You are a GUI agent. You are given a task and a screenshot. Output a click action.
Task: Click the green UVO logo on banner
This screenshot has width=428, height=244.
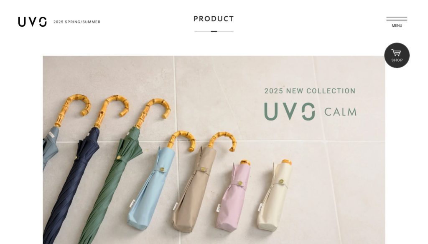290,111
